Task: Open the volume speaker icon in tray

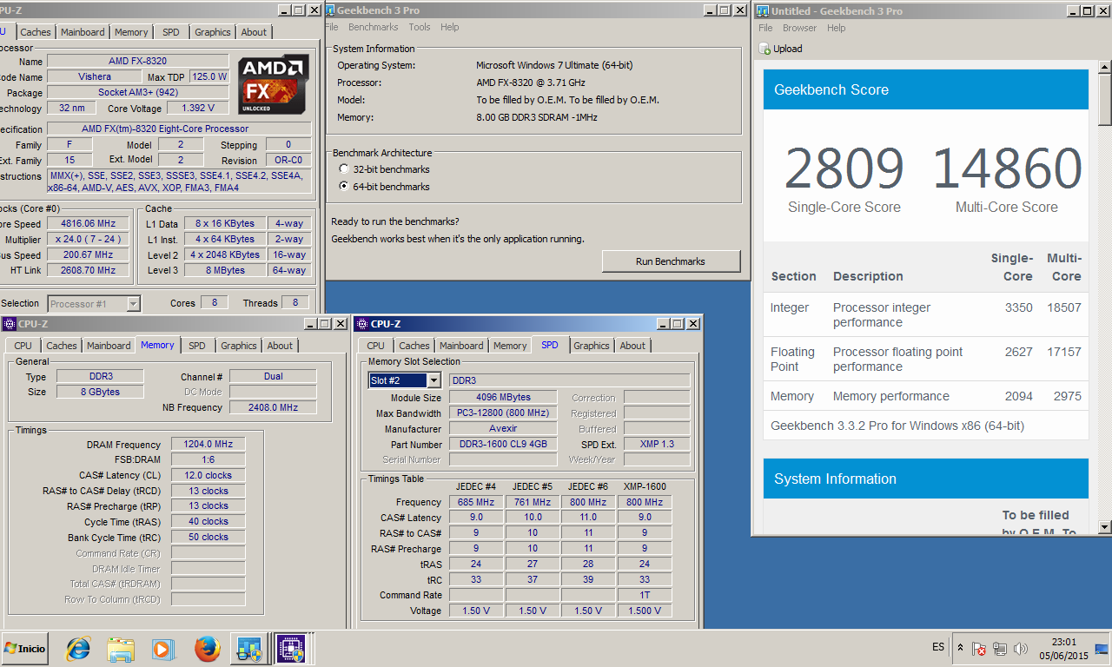Action: coord(1021,648)
